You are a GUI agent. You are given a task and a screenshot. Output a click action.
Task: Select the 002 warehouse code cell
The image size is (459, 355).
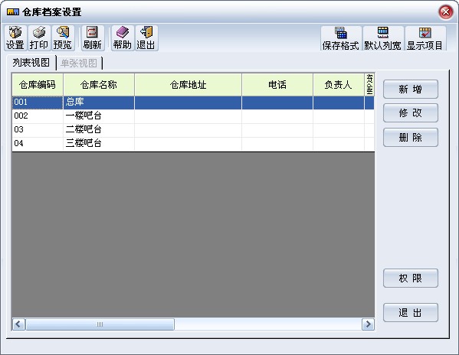pyautogui.click(x=38, y=116)
